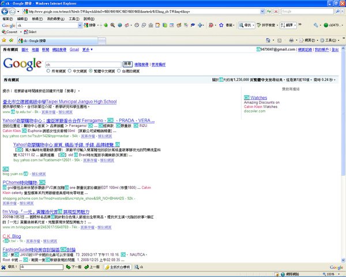Screen dimensions: 346x277
Task: Click the IE Home page icon
Action: pyautogui.click(x=268, y=40)
